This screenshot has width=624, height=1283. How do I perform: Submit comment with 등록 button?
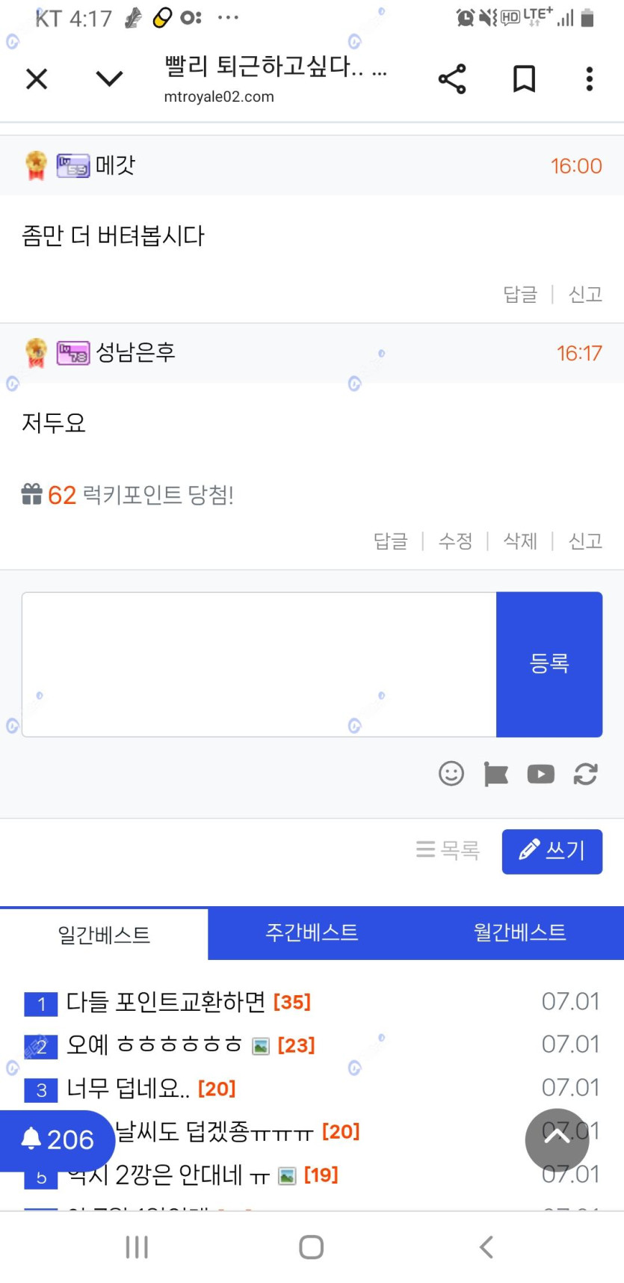[x=549, y=664]
